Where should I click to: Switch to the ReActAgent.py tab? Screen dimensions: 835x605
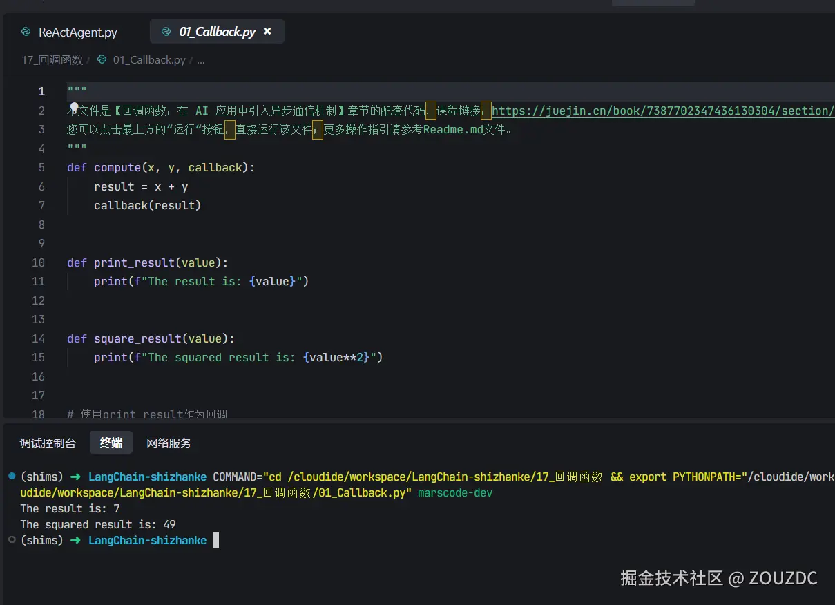[x=77, y=32]
